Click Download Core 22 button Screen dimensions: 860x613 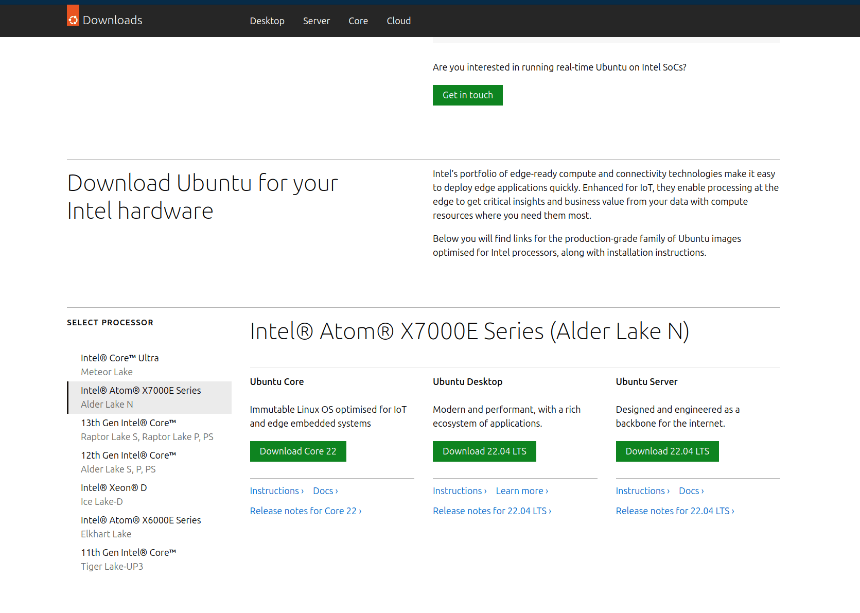click(298, 451)
